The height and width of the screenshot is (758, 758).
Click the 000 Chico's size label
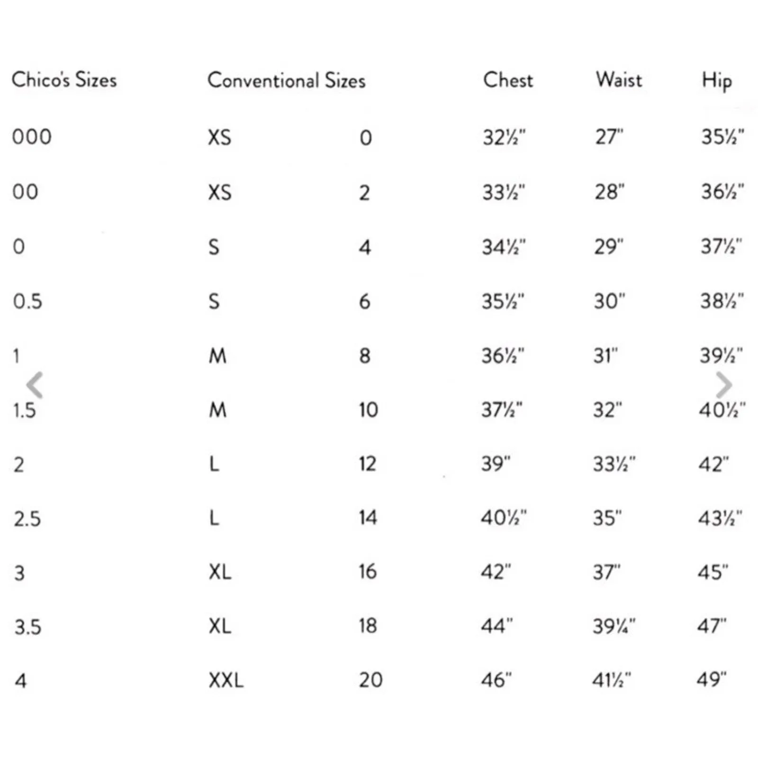pos(32,137)
